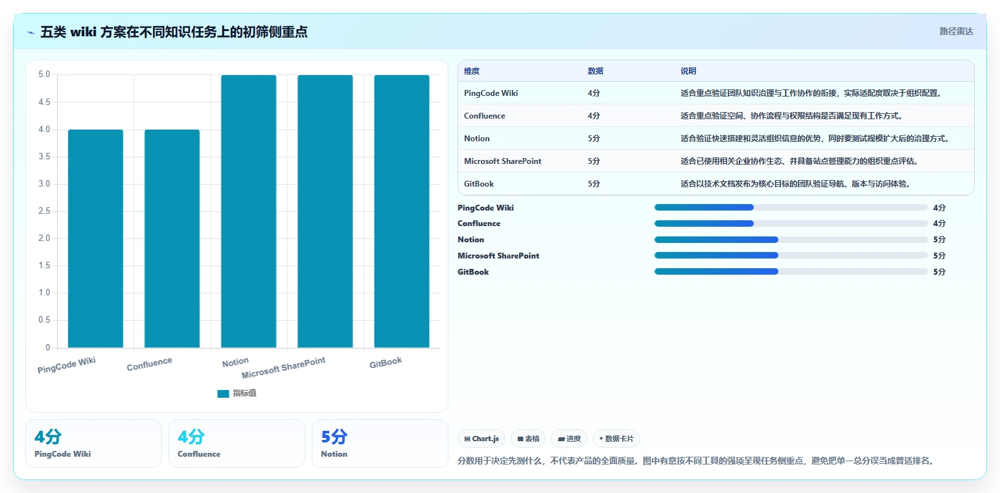1000x493 pixels.
Task: Click the 进度 tag chip
Action: pos(569,439)
